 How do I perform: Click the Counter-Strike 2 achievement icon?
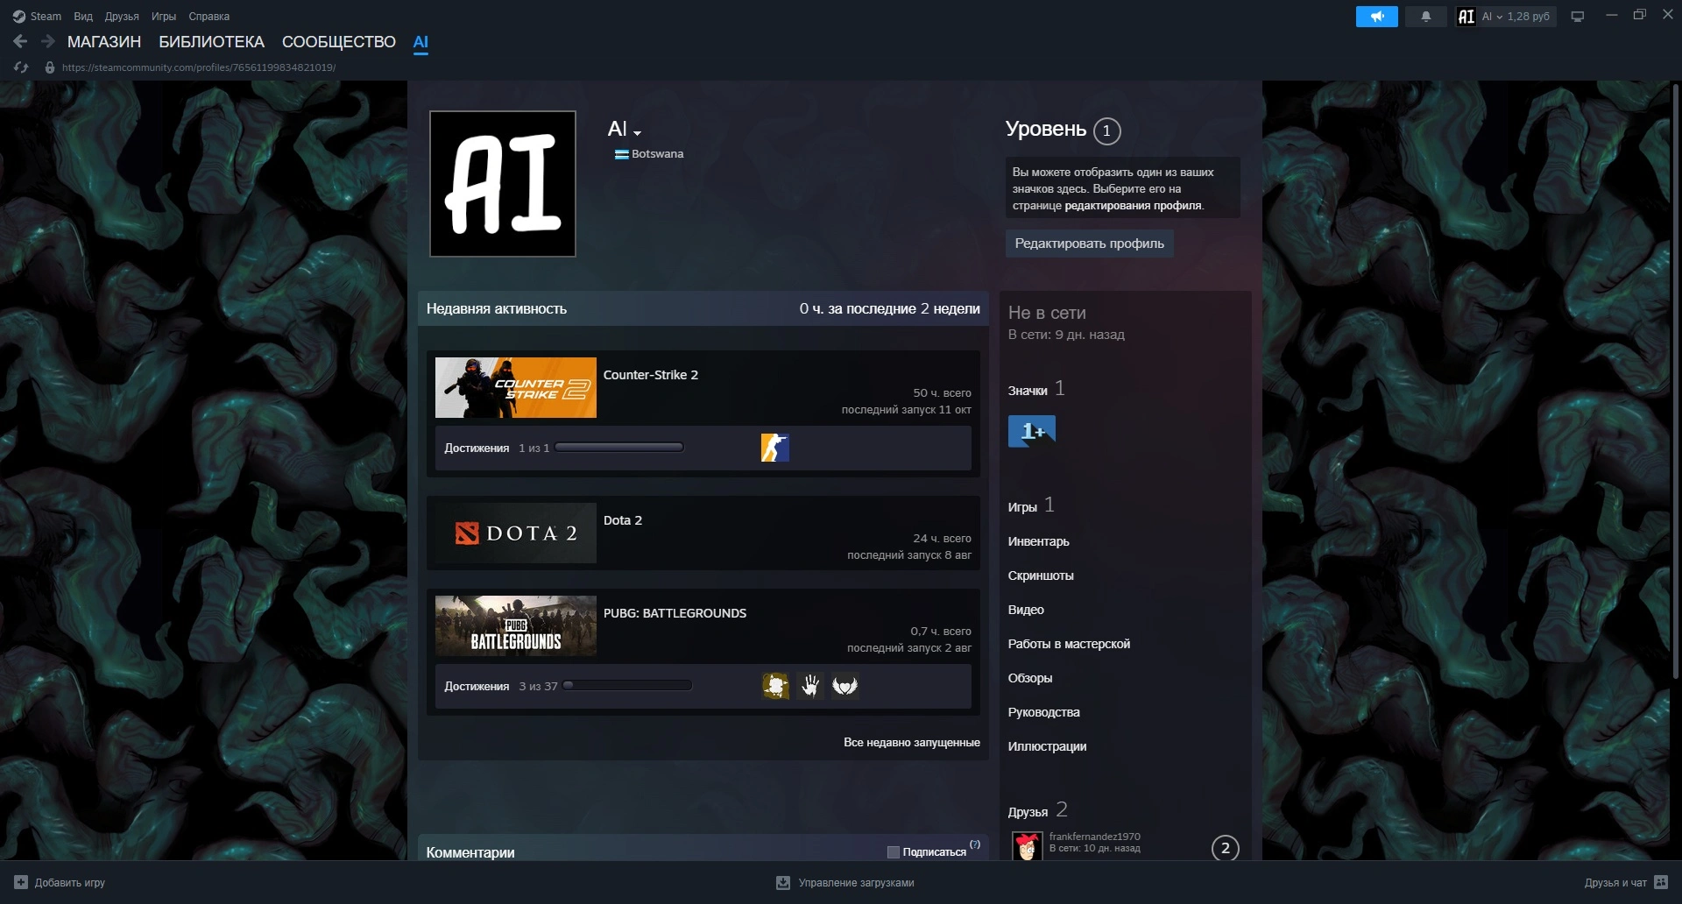(x=775, y=448)
